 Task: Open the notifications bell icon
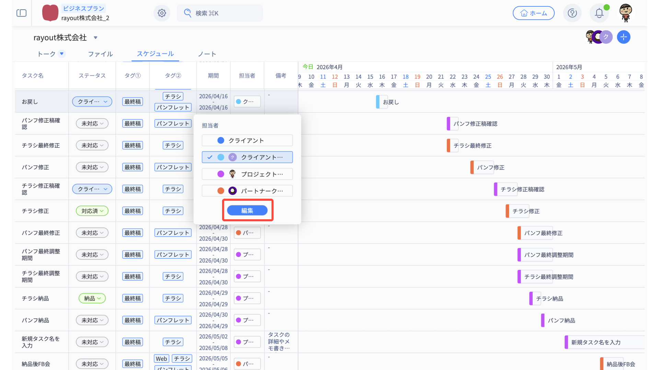(599, 13)
